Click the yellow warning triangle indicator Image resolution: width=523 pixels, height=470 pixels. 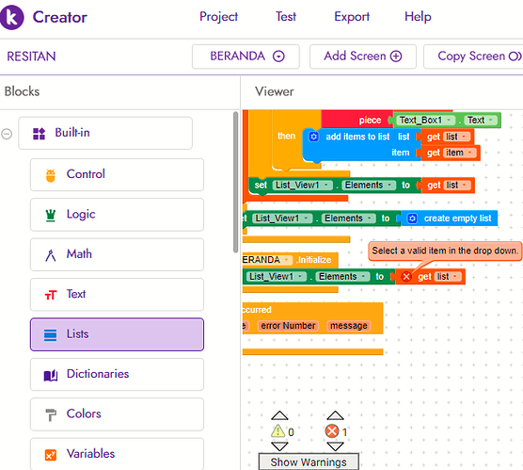point(277,431)
